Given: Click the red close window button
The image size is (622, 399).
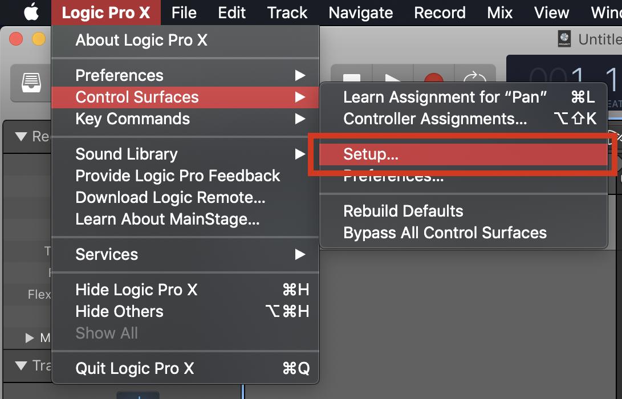Looking at the screenshot, I should (16, 39).
